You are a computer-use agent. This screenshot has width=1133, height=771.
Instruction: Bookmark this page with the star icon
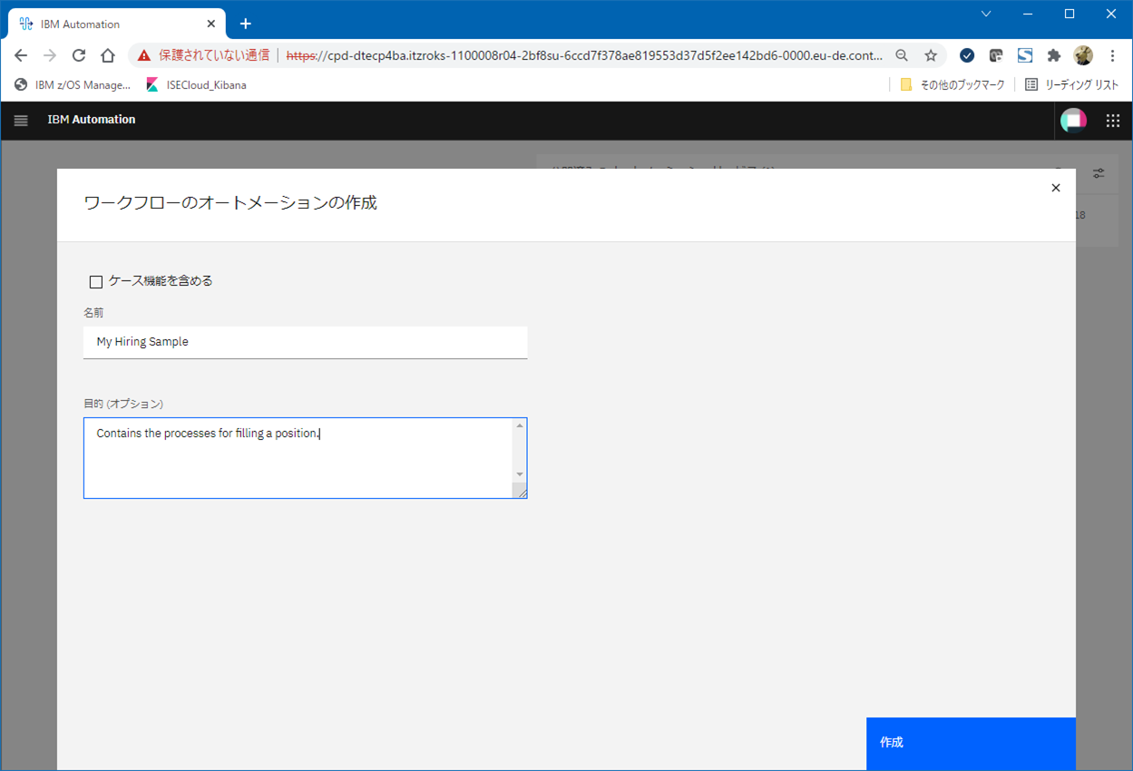(x=931, y=55)
